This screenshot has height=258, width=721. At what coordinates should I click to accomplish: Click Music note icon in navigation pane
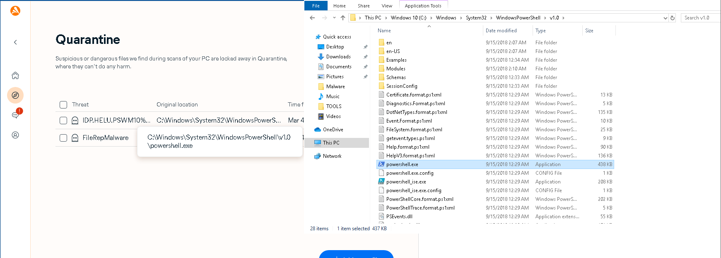click(321, 96)
